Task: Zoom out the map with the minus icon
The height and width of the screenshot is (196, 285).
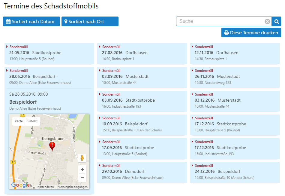Action: tap(82, 178)
